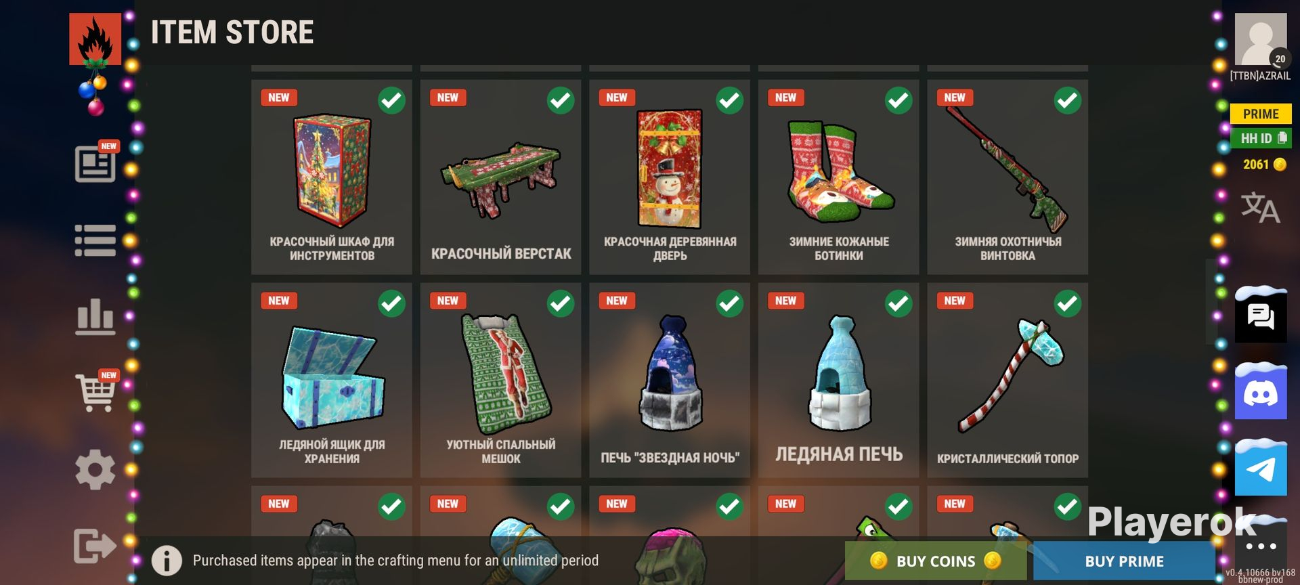Open settings gear in sidebar
Image resolution: width=1300 pixels, height=585 pixels.
coord(95,469)
